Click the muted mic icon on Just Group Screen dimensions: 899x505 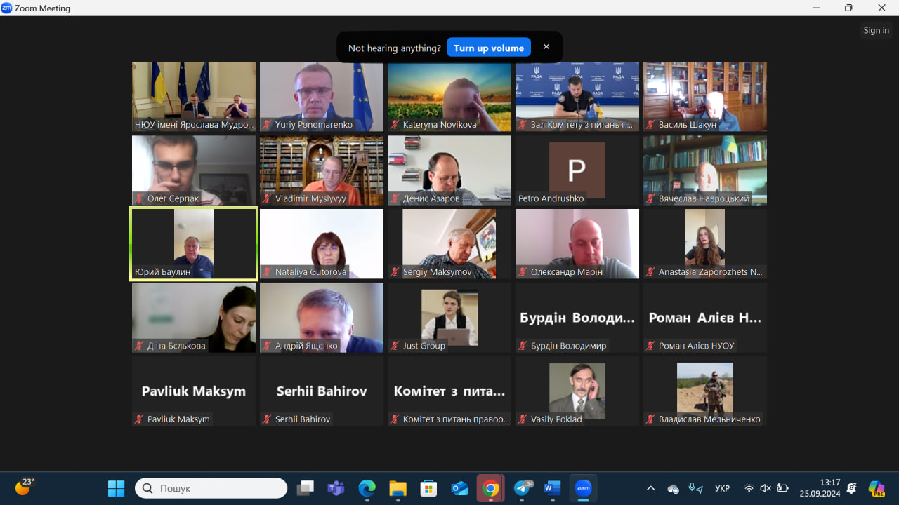395,346
